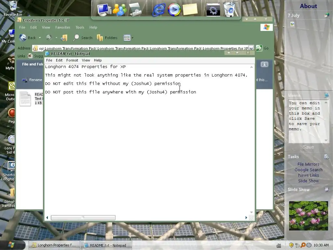Open Notepad Edit menu

coord(59,60)
